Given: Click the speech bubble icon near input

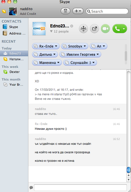Looking at the screenshot, I should pos(31,187).
